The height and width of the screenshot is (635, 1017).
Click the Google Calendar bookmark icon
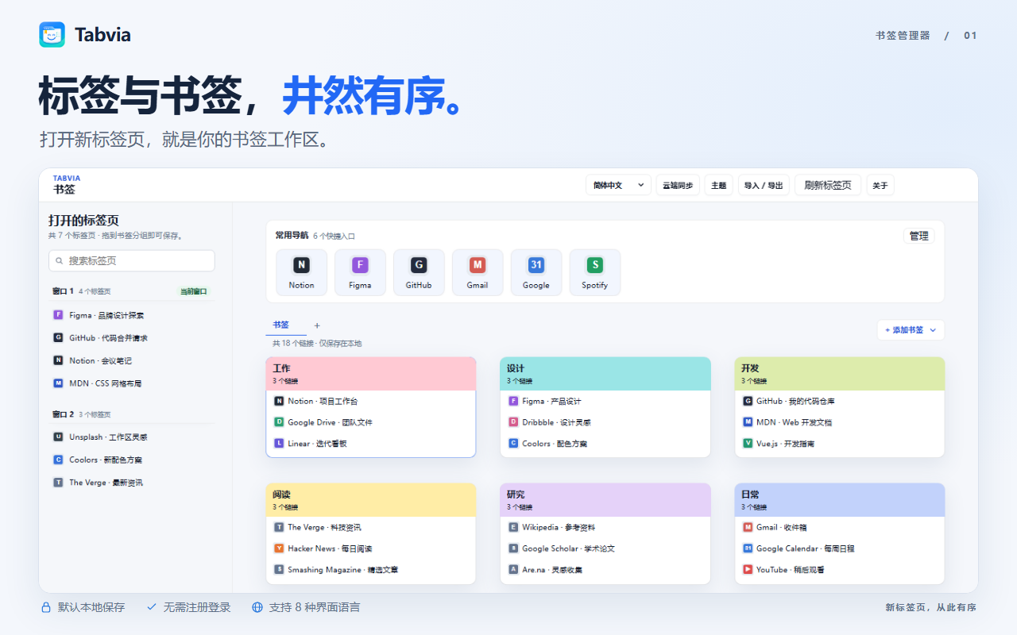pos(748,548)
